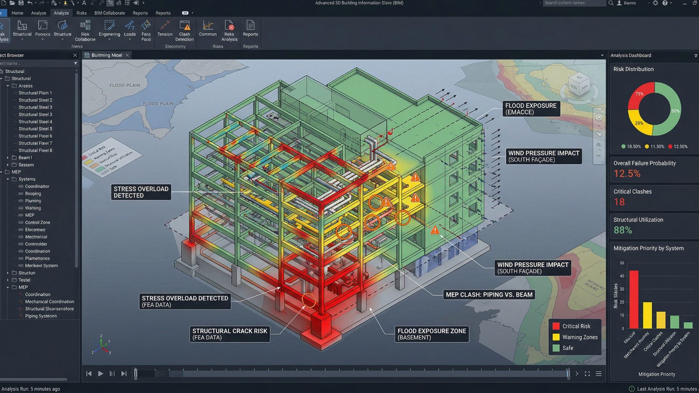This screenshot has height=393, width=699.
Task: Open the Fans Pous tool
Action: pos(146,31)
